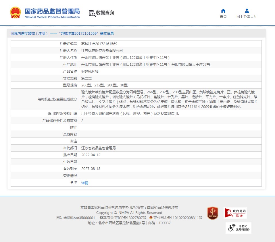The width and height of the screenshot is (275, 242).
Task: Select the expiry date 2027-08-13
Action: (91, 169)
